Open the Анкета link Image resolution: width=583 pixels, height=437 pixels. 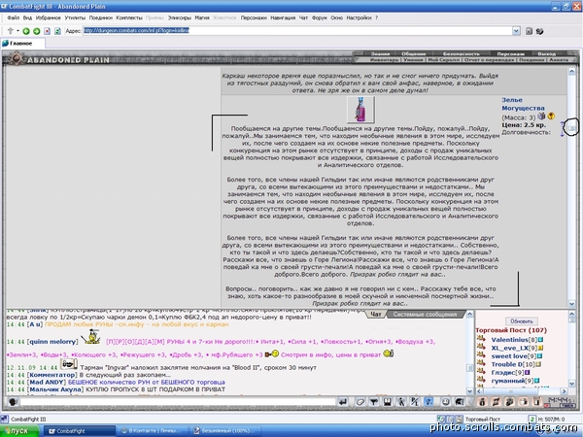(x=559, y=60)
